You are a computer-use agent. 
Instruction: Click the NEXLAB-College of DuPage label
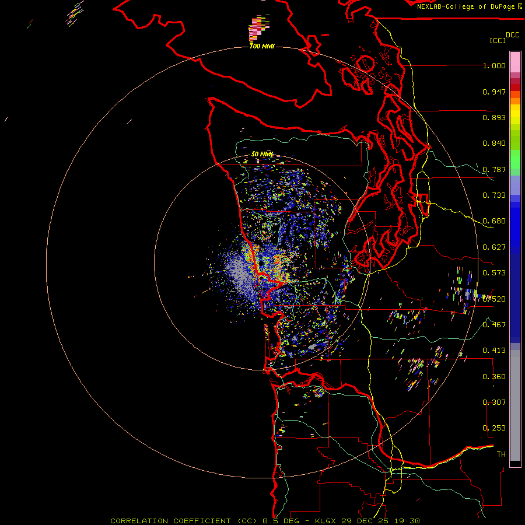pos(467,6)
